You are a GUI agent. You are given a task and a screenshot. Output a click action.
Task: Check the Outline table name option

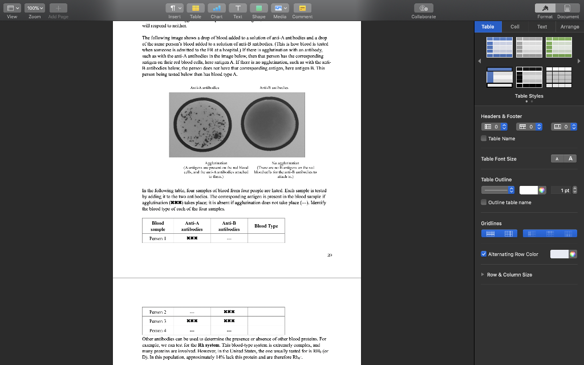484,202
